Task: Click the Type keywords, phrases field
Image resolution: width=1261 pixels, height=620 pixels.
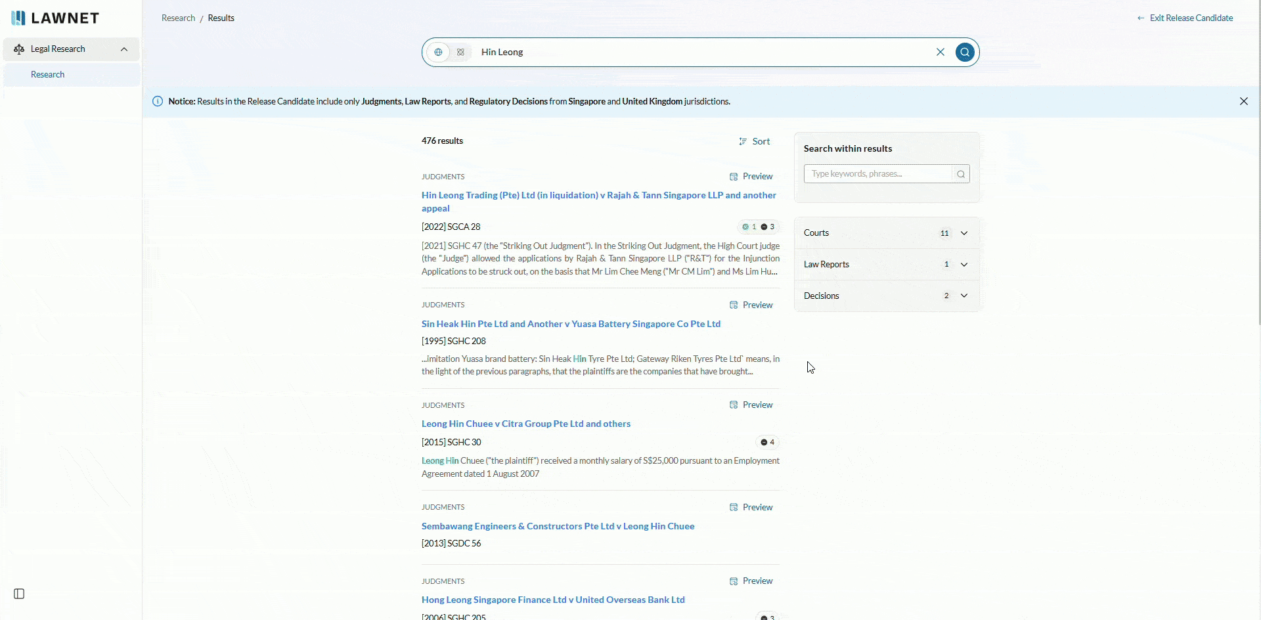Action: tap(878, 174)
